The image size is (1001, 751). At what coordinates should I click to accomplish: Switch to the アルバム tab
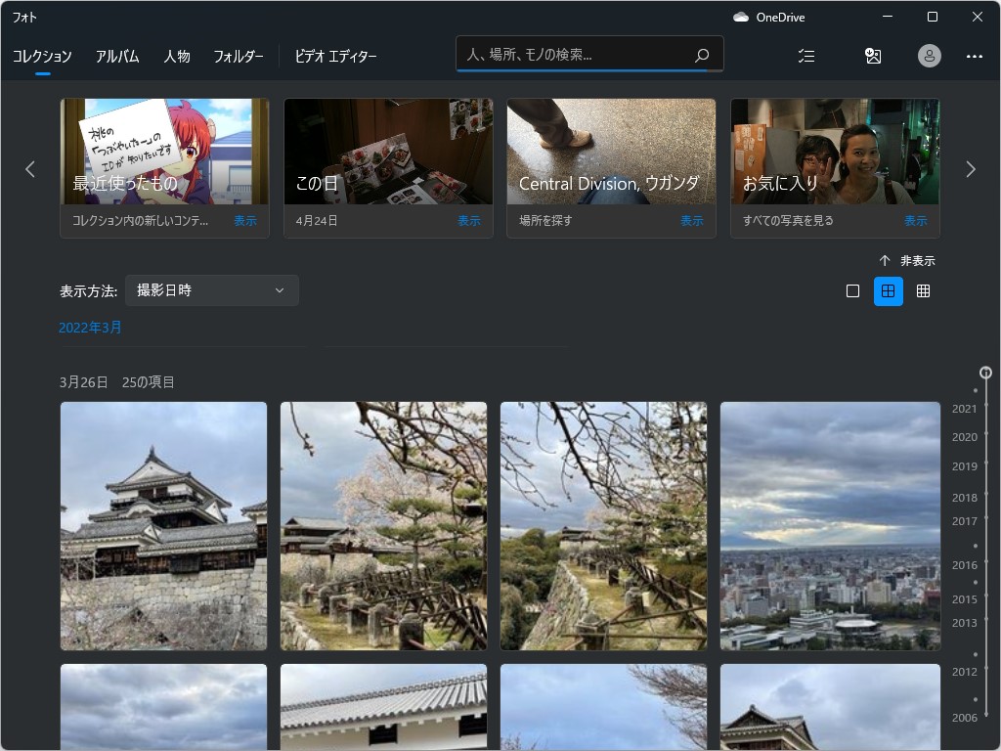pos(117,57)
